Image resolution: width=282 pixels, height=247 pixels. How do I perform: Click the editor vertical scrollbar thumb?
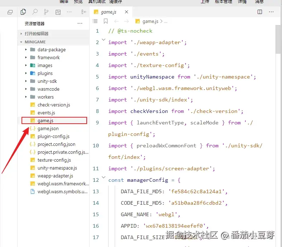tap(278, 39)
